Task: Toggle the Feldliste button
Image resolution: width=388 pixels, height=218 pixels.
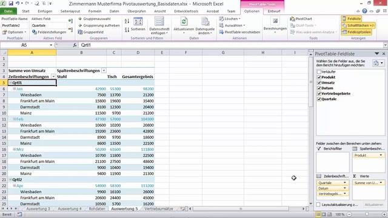Action: (352, 19)
